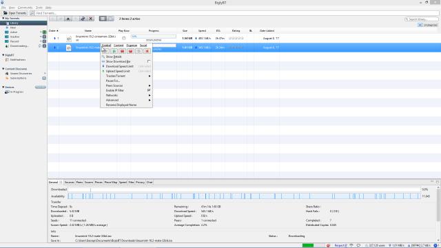Open the File menu

click(x=3, y=8)
